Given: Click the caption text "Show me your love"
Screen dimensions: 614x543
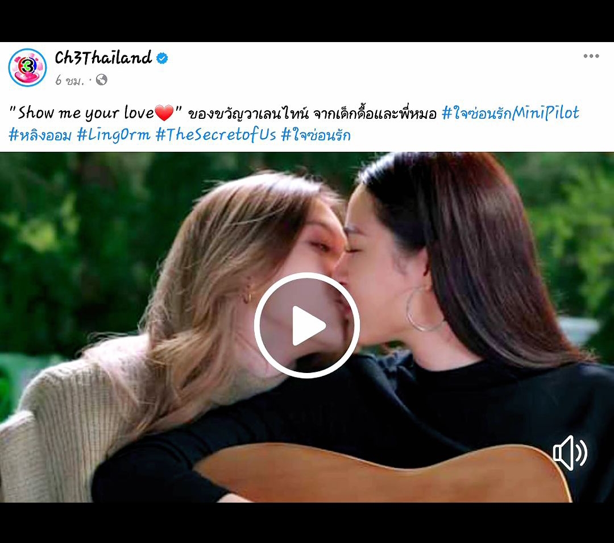Looking at the screenshot, I should (x=86, y=113).
